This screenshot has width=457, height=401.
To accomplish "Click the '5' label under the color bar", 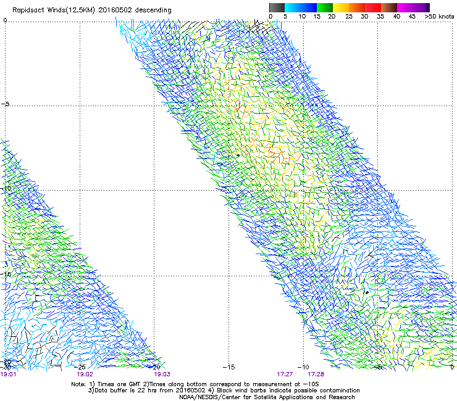I will click(x=285, y=16).
